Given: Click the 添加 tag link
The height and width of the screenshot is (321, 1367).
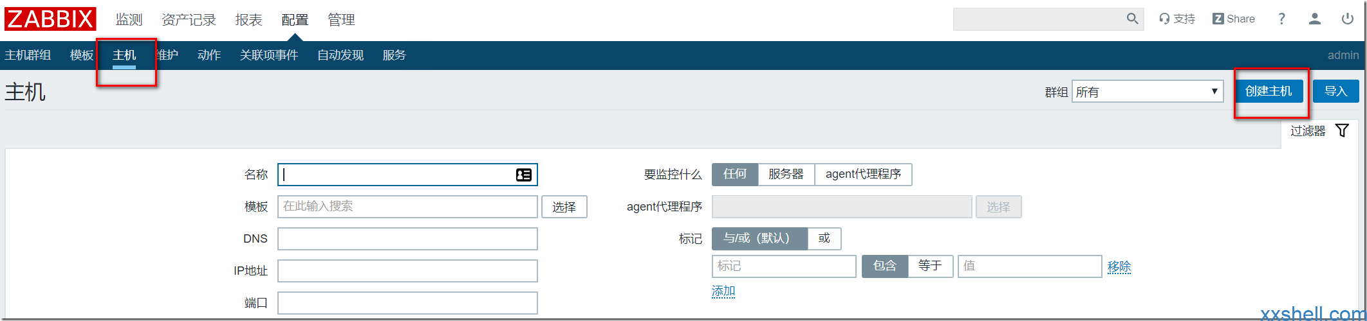Looking at the screenshot, I should click(x=723, y=291).
